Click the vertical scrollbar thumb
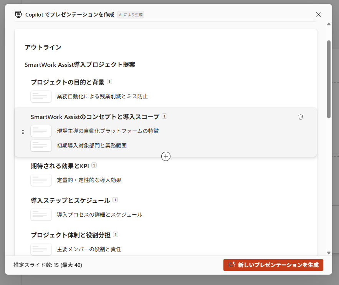The height and width of the screenshot is (285, 339). [x=329, y=80]
